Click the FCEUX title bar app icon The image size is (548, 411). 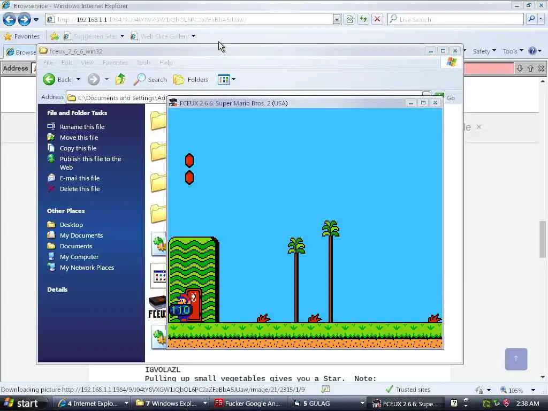coord(173,103)
